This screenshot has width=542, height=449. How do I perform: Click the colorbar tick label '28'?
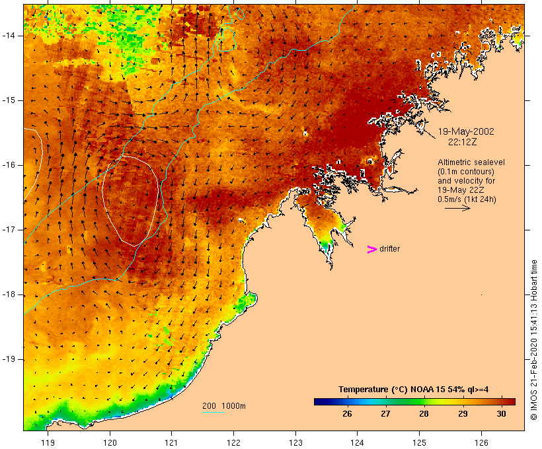coord(424,414)
